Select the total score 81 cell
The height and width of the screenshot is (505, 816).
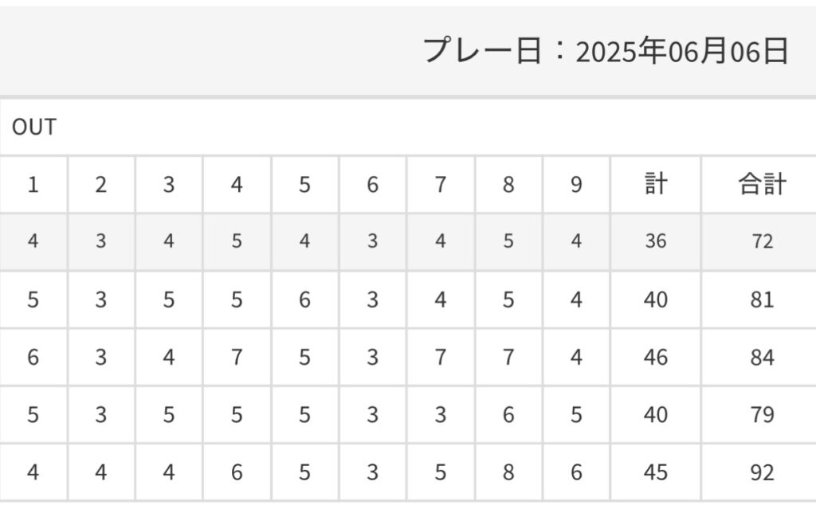tap(762, 299)
